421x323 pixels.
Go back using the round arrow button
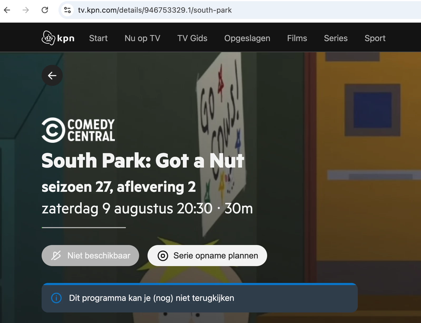coord(52,76)
